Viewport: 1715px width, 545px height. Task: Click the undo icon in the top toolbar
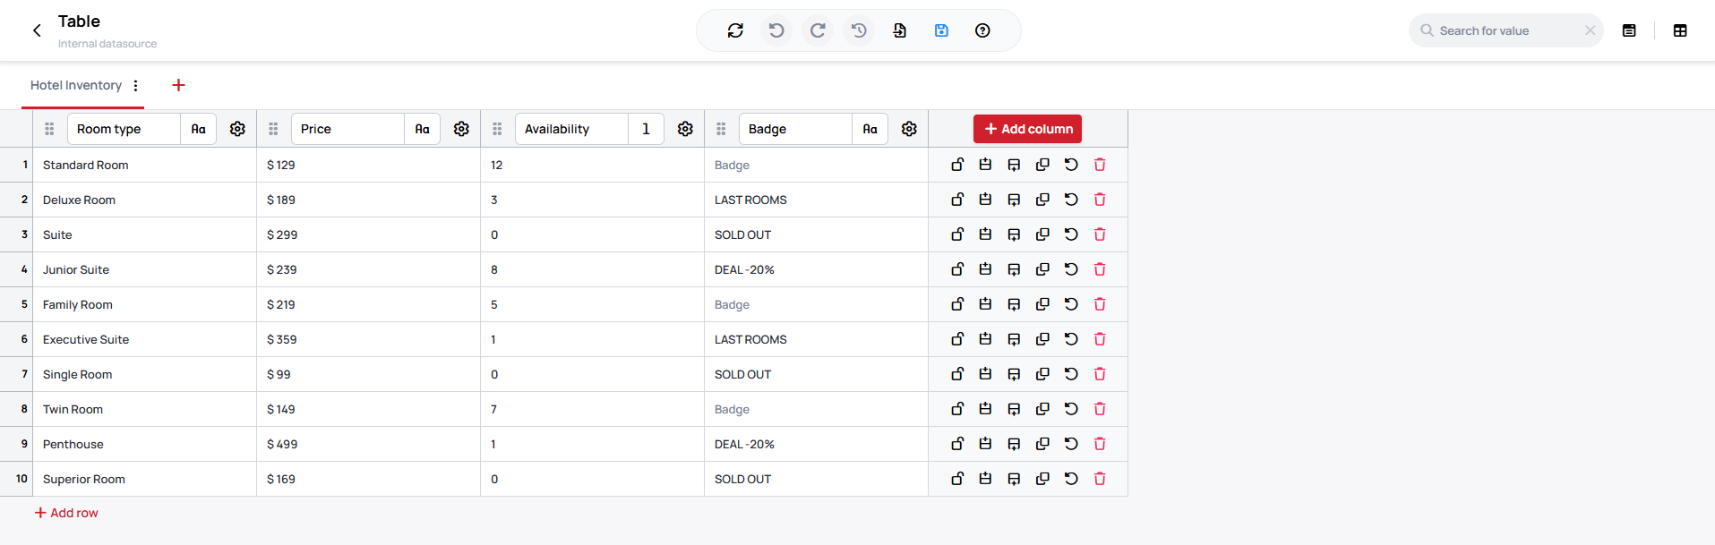776,30
